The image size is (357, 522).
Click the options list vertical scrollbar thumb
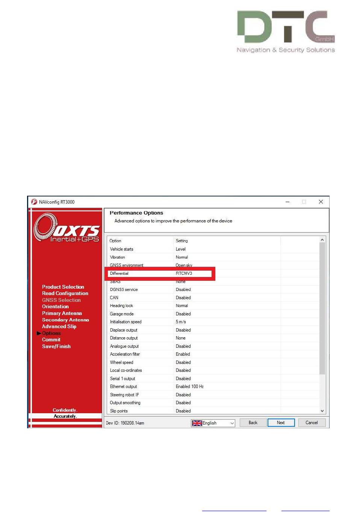pos(322,309)
